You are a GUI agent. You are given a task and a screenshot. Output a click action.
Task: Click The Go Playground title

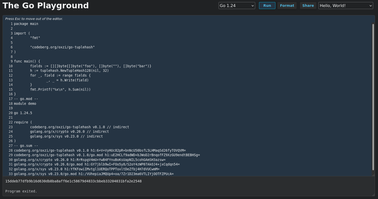point(46,6)
